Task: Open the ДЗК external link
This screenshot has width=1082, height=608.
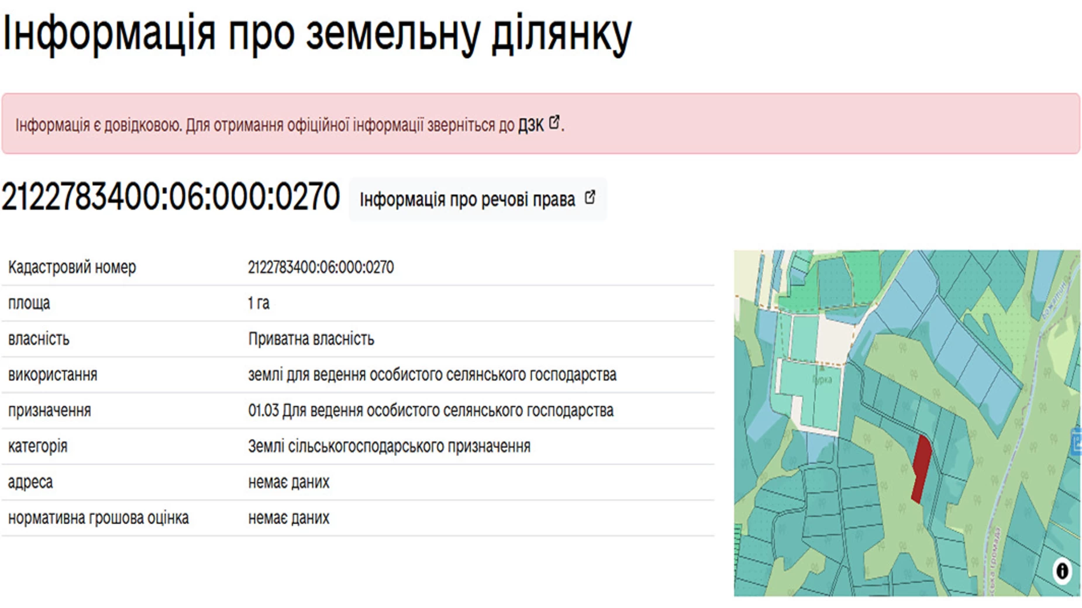Action: pos(539,125)
